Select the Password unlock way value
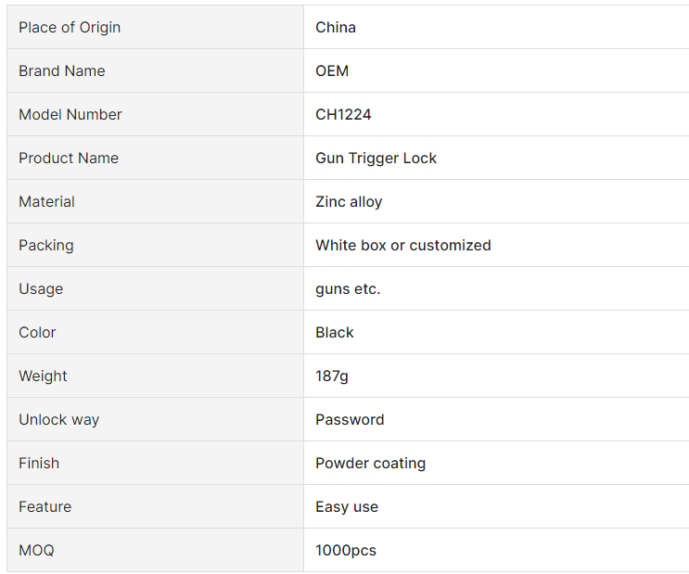The image size is (689, 574). [350, 419]
